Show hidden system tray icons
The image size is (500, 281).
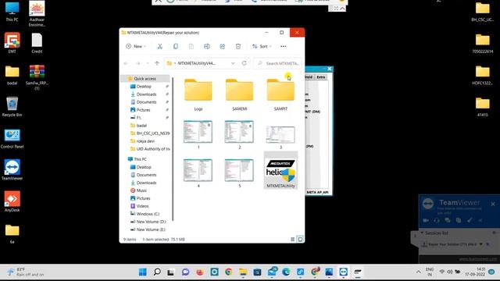(x=419, y=272)
